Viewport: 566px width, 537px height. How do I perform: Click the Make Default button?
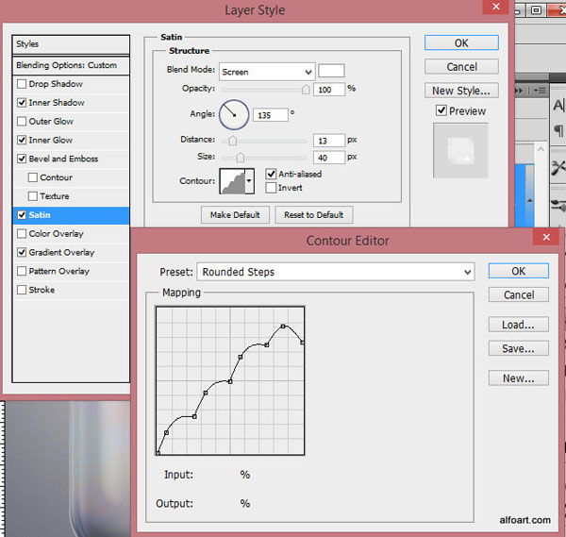click(x=235, y=215)
